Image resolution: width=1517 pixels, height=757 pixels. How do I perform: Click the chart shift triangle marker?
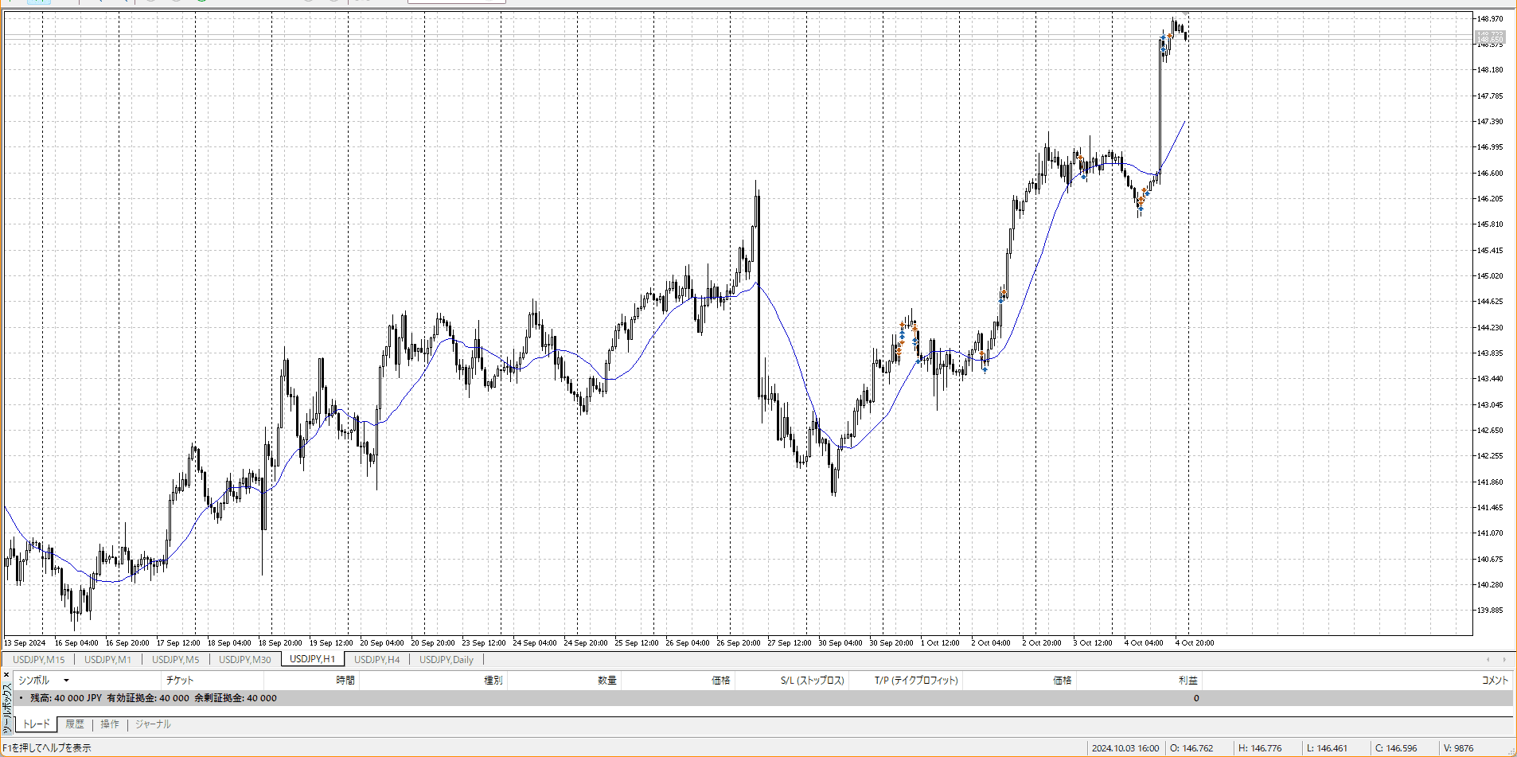(1185, 14)
